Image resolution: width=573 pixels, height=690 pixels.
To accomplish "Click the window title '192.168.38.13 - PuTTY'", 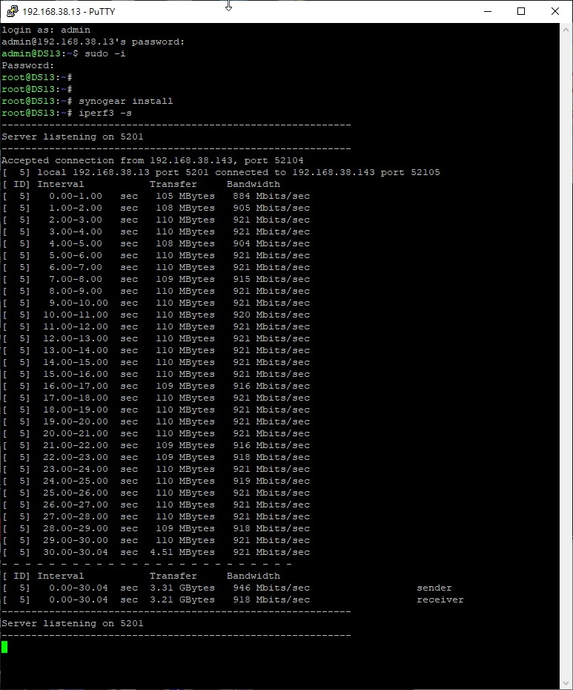I will [x=69, y=11].
